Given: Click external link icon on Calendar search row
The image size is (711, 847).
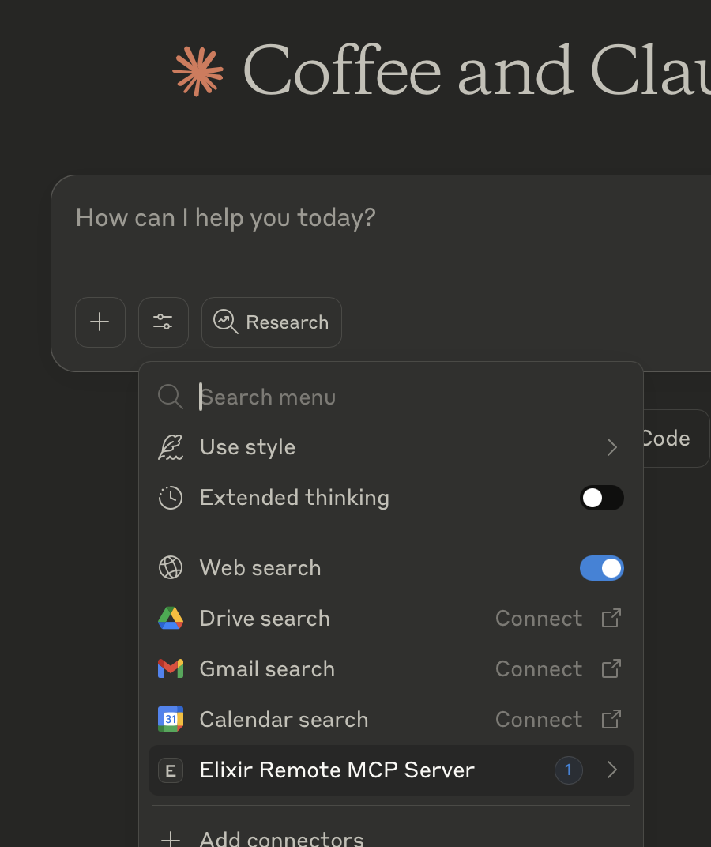Looking at the screenshot, I should click(611, 720).
